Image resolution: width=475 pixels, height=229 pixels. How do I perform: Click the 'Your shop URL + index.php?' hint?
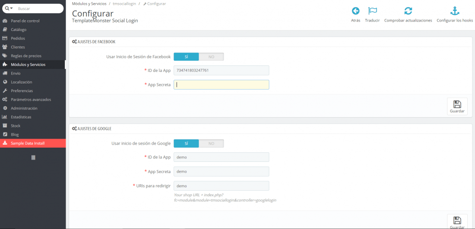(x=199, y=195)
